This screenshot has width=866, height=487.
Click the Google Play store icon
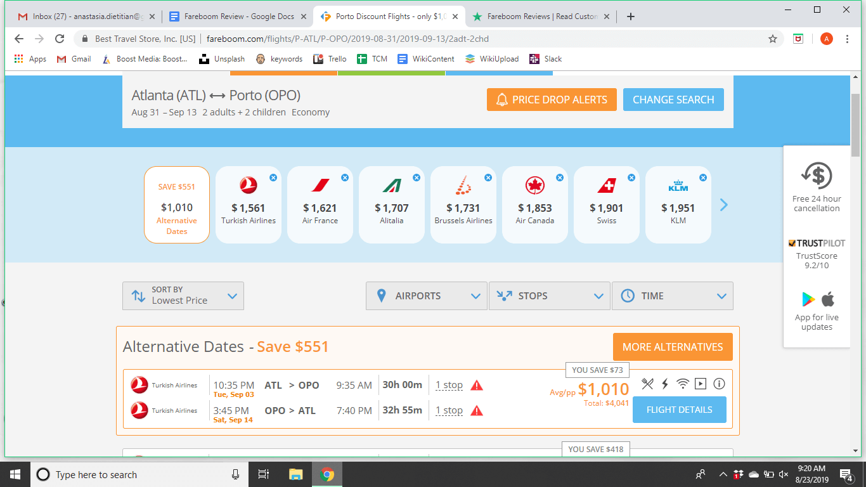808,299
